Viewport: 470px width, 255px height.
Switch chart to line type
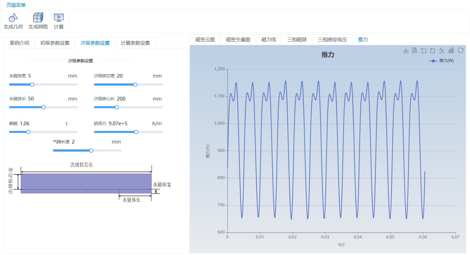pyautogui.click(x=442, y=50)
